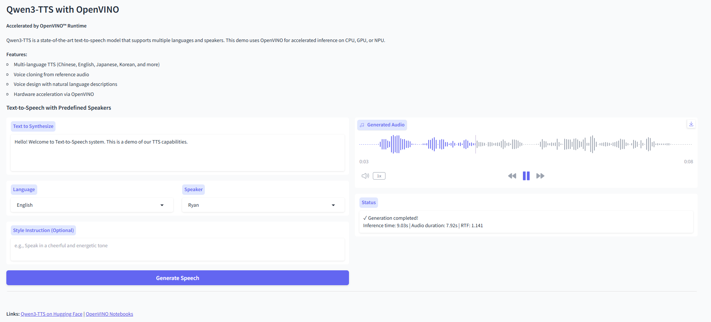Open Qwen3-TTS on Hugging Face link

(x=52, y=314)
